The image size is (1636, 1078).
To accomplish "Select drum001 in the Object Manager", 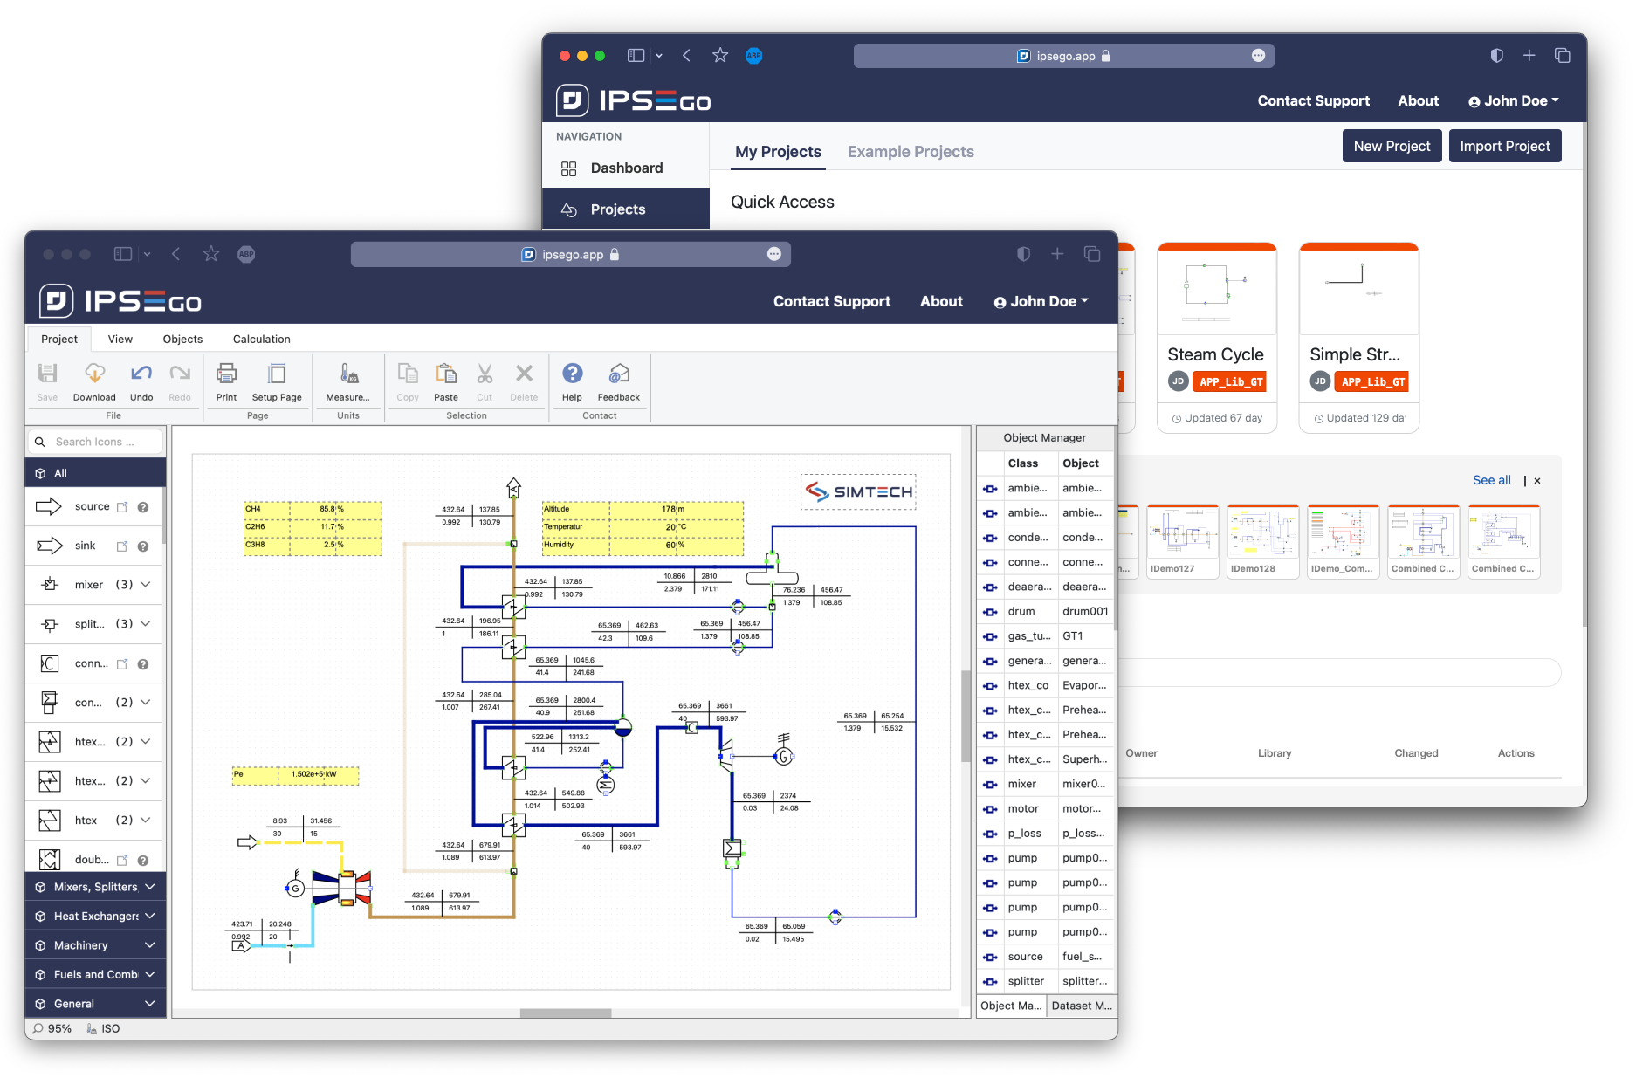I will [1085, 611].
